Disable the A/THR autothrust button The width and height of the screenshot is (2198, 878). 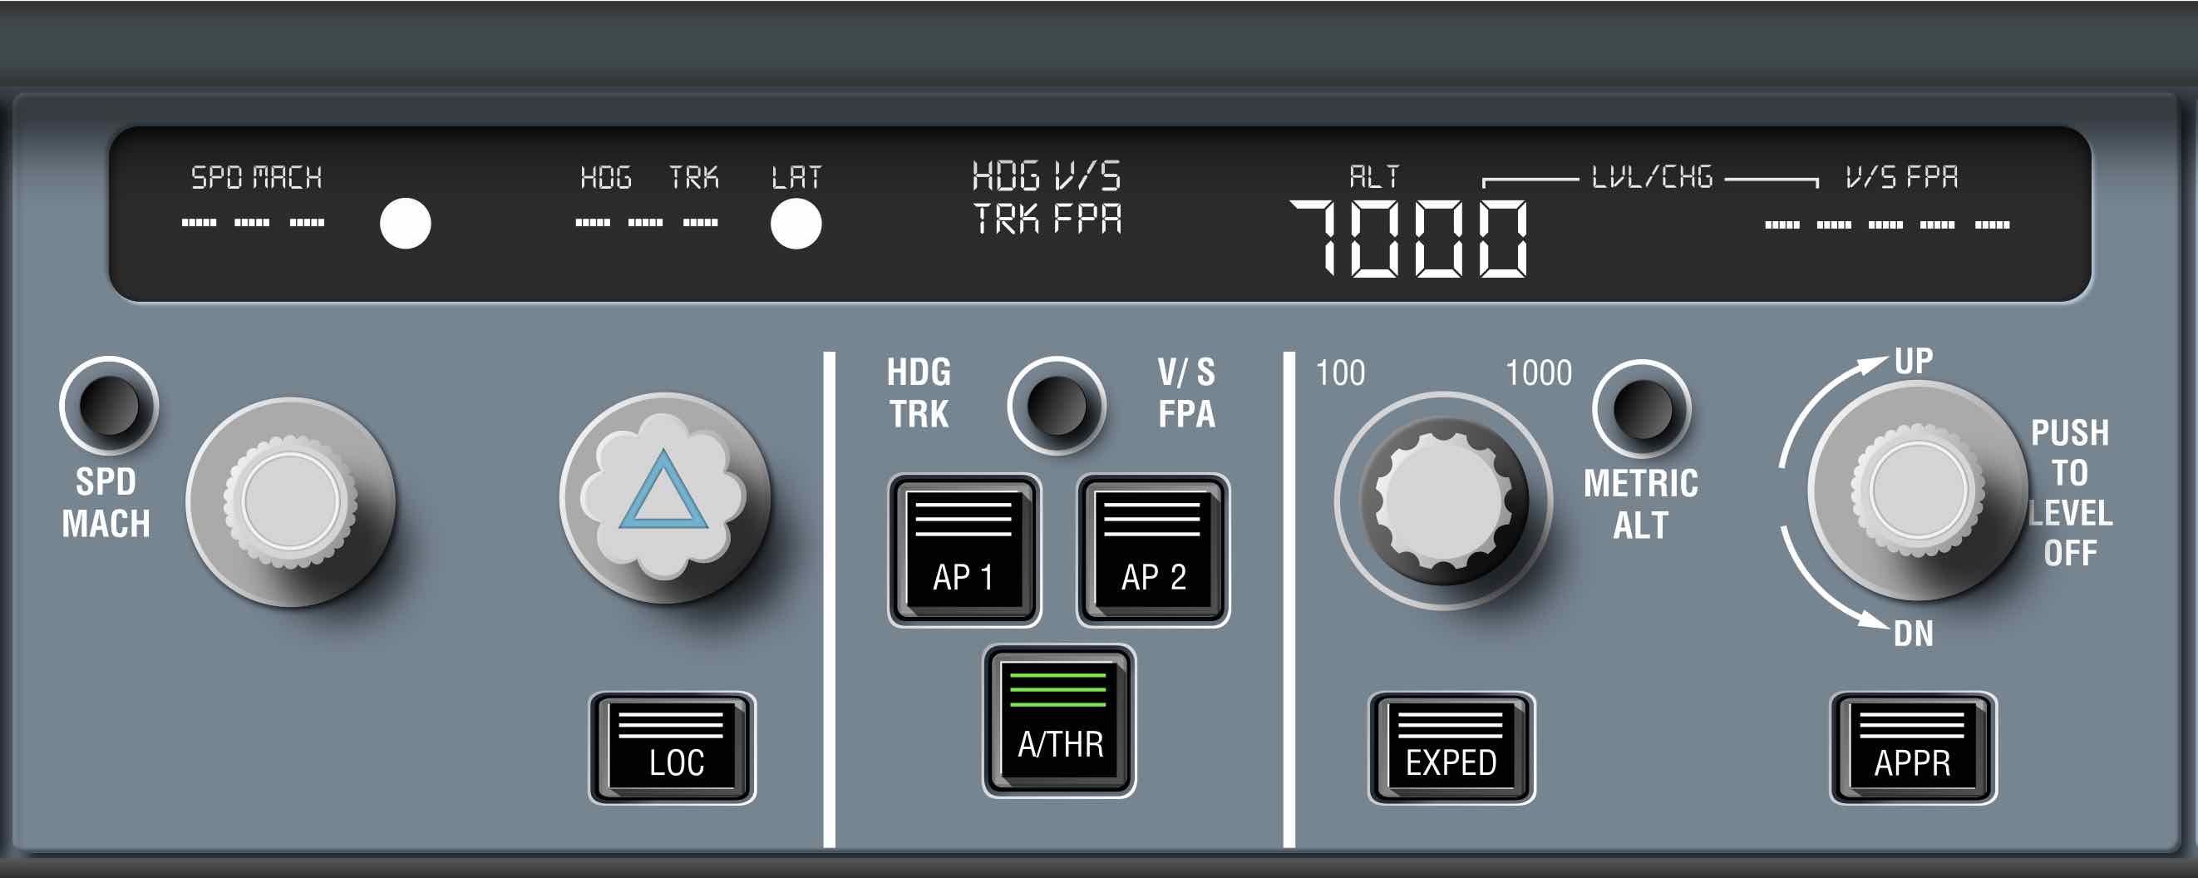[1059, 721]
